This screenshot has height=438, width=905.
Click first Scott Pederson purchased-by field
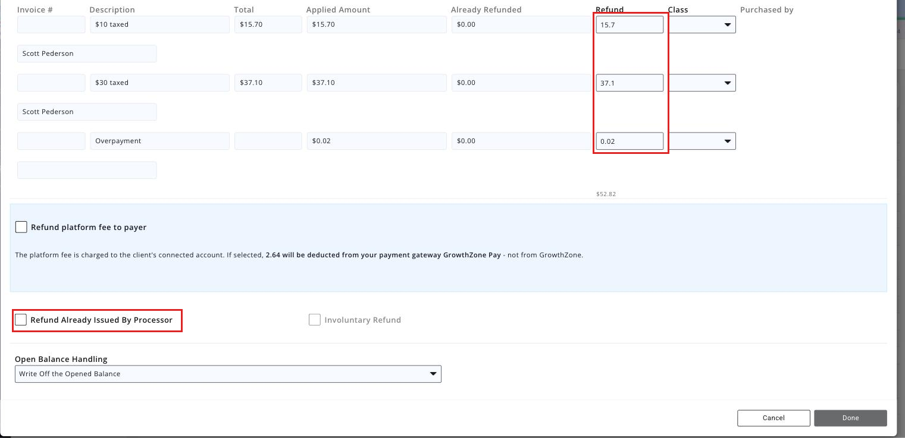[x=87, y=53]
